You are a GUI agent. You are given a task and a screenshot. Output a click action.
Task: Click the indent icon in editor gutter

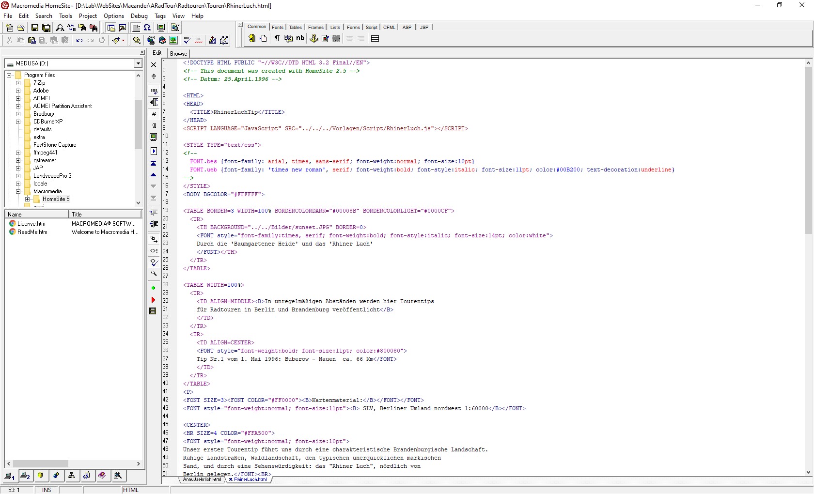tap(154, 212)
